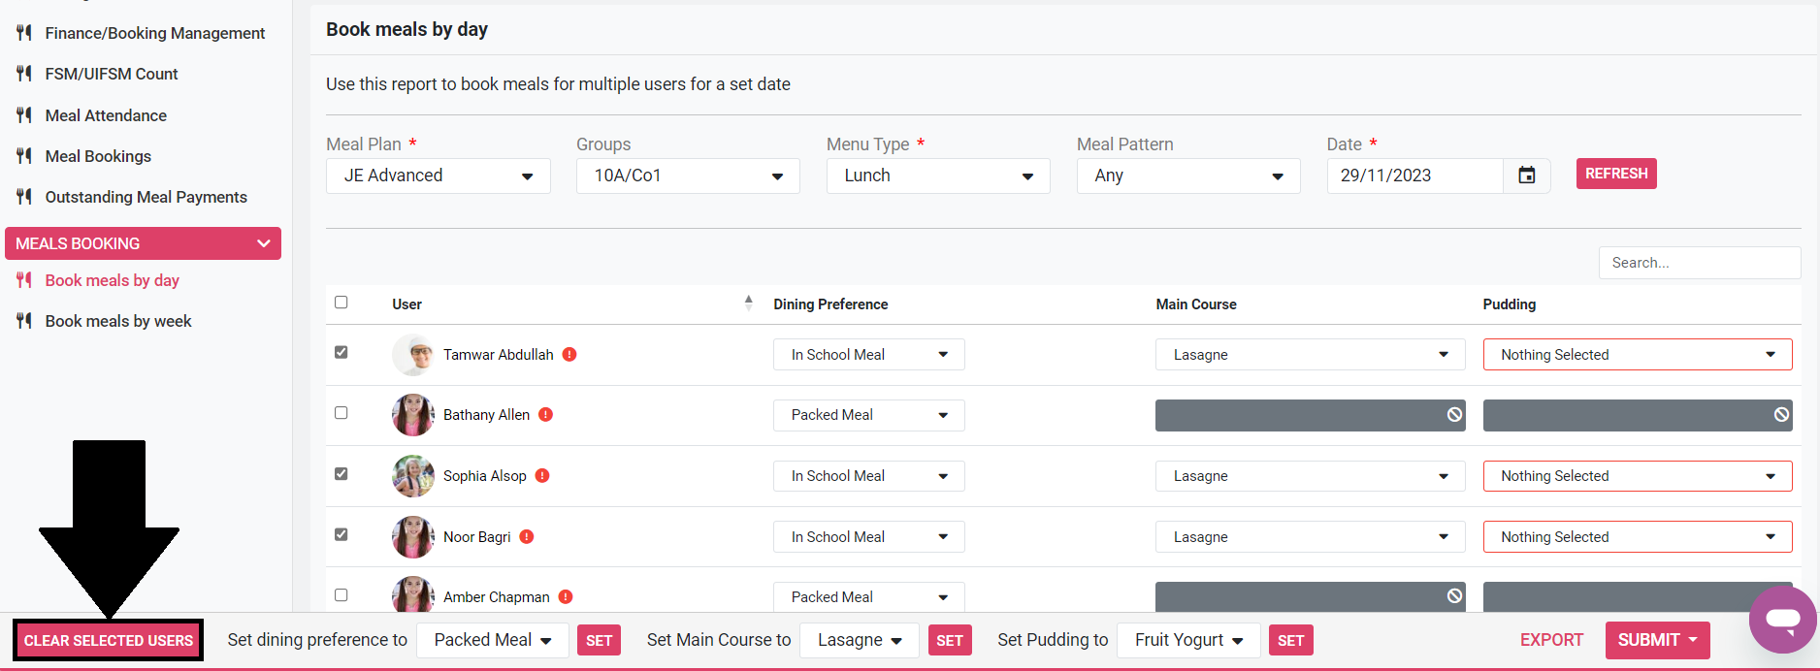Open Sophia Alsop's Pudding dropdown
Image resolution: width=1820 pixels, height=671 pixels.
pos(1637,476)
